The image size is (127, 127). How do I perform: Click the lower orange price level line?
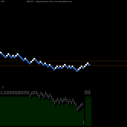(63, 66)
